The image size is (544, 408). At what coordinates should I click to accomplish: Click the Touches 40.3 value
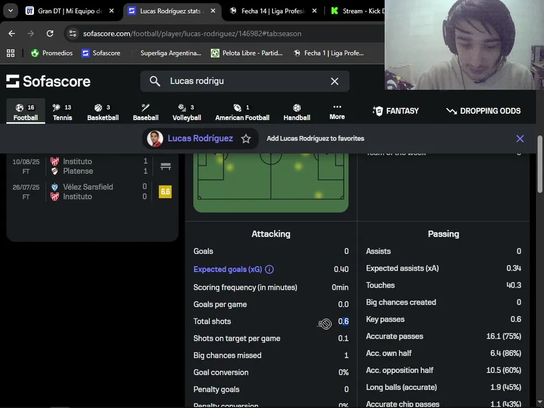coord(513,285)
